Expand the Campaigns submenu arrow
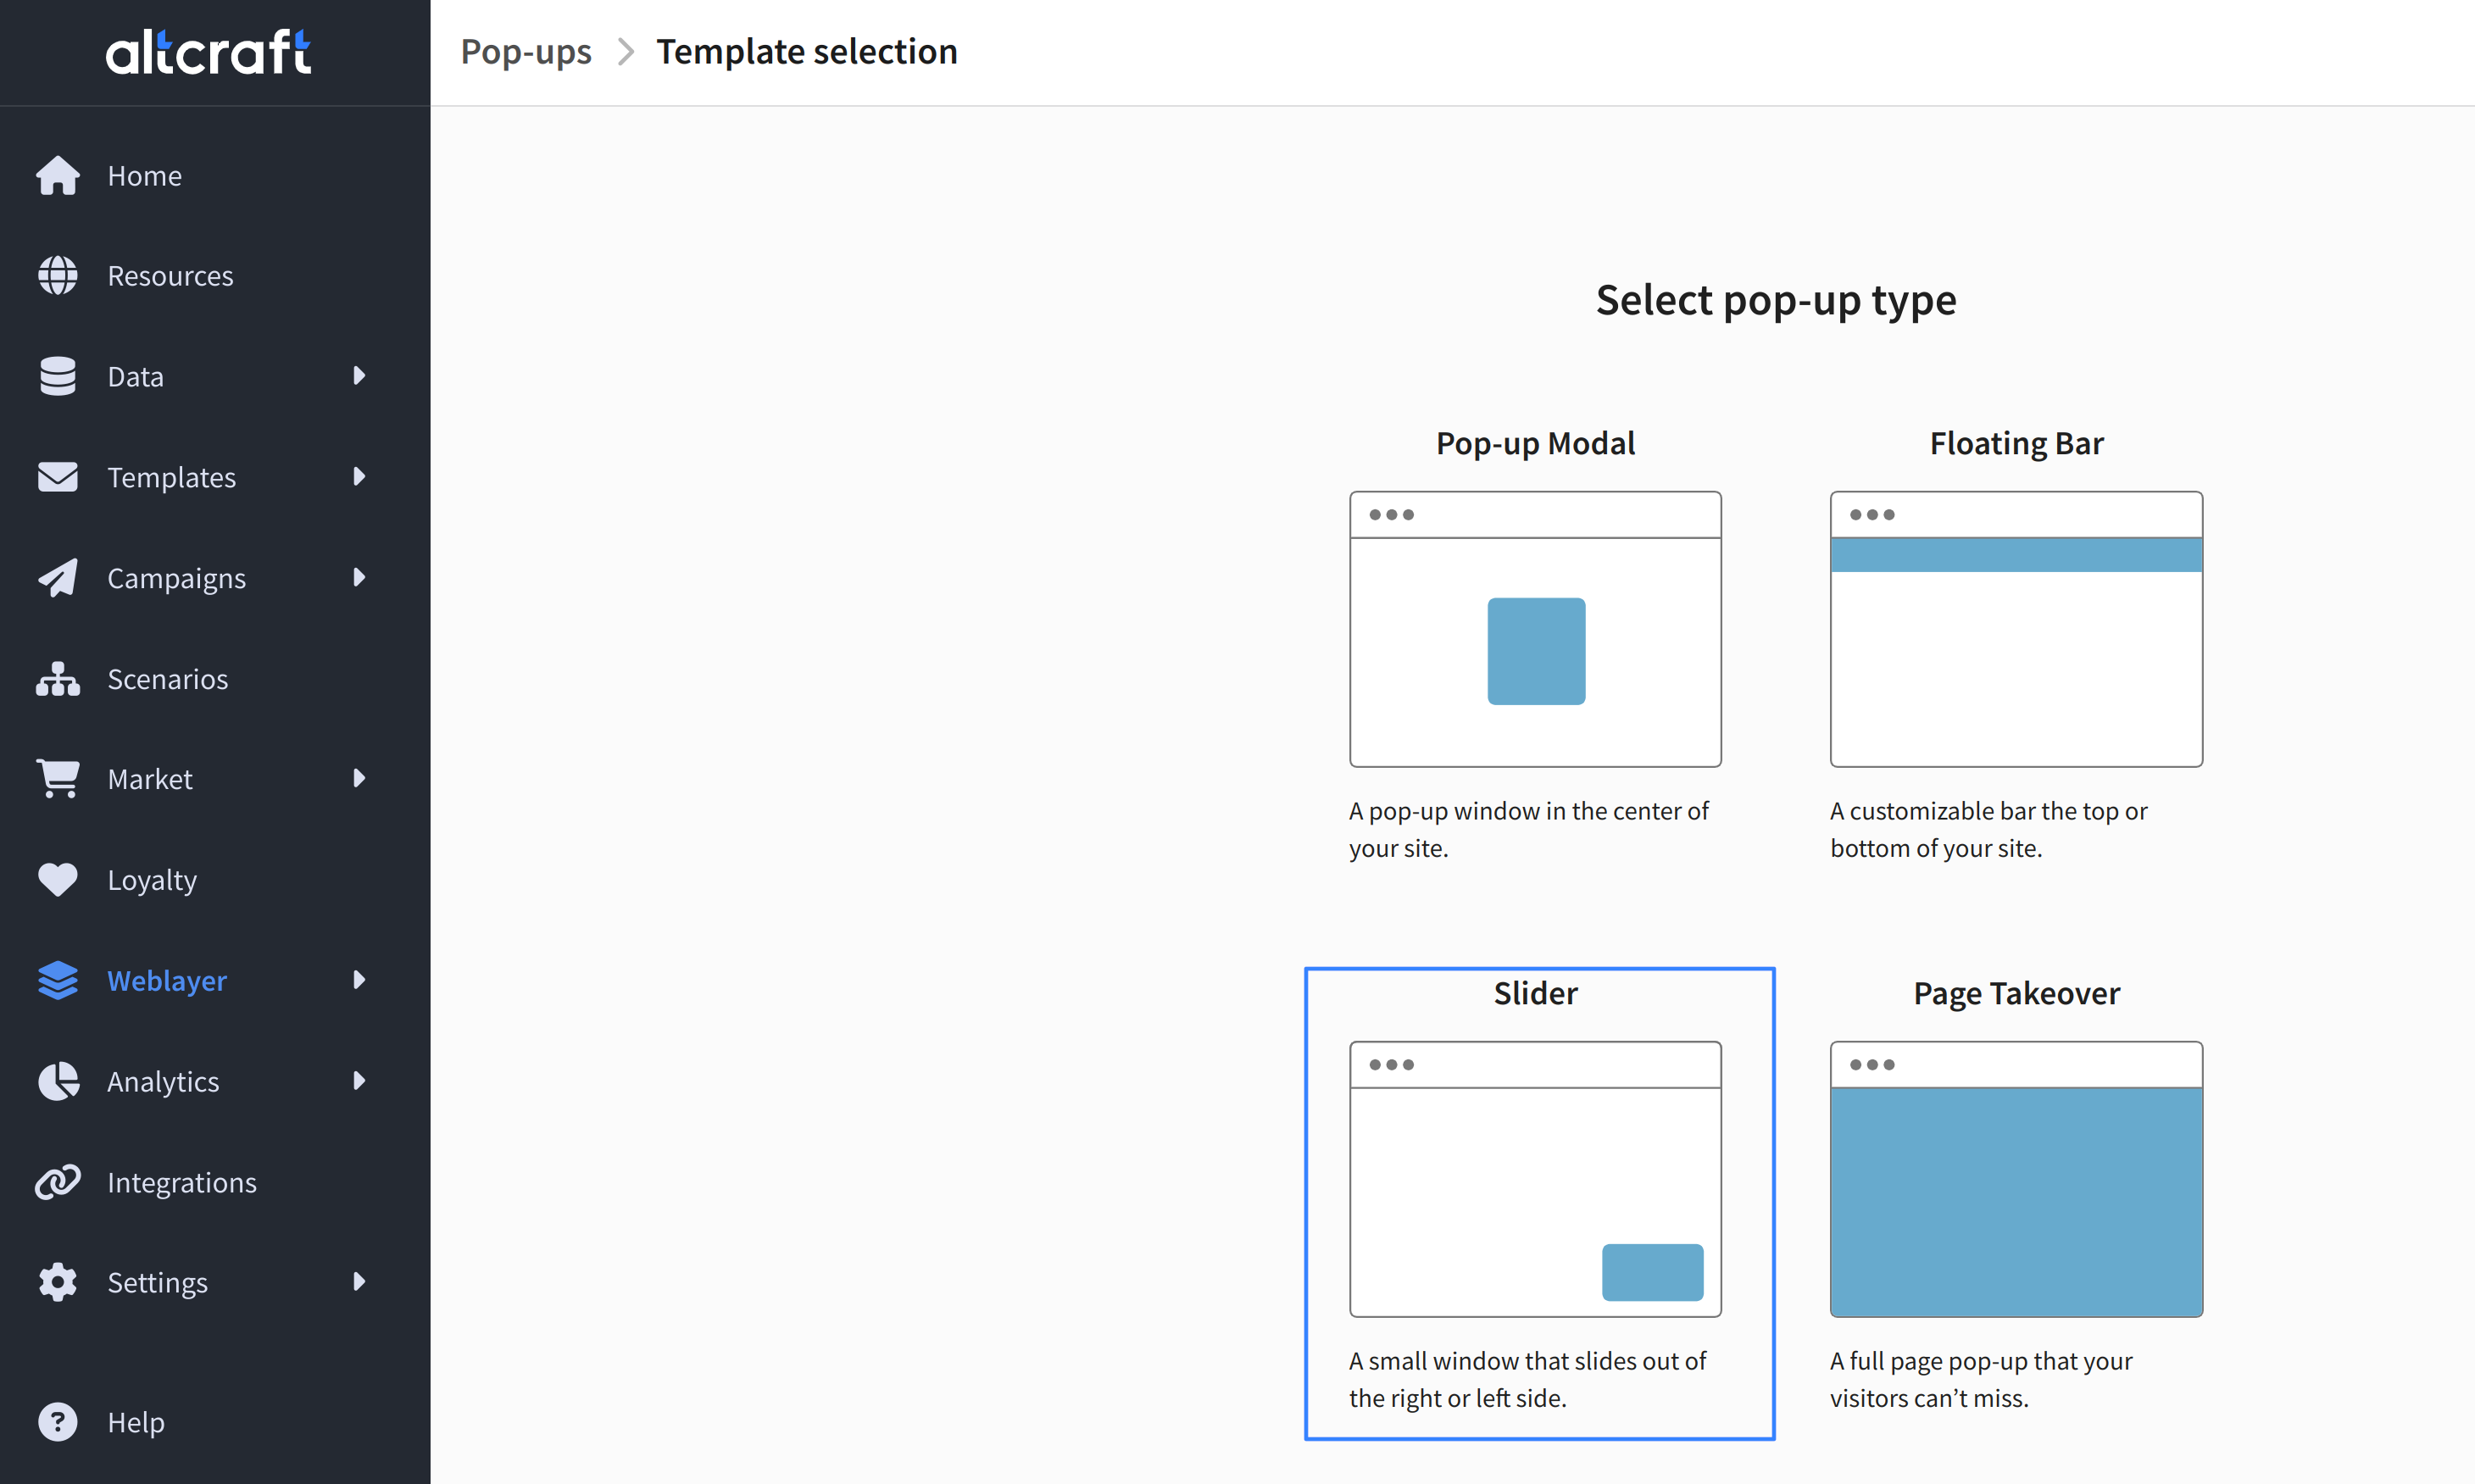The image size is (2475, 1484). click(x=359, y=578)
